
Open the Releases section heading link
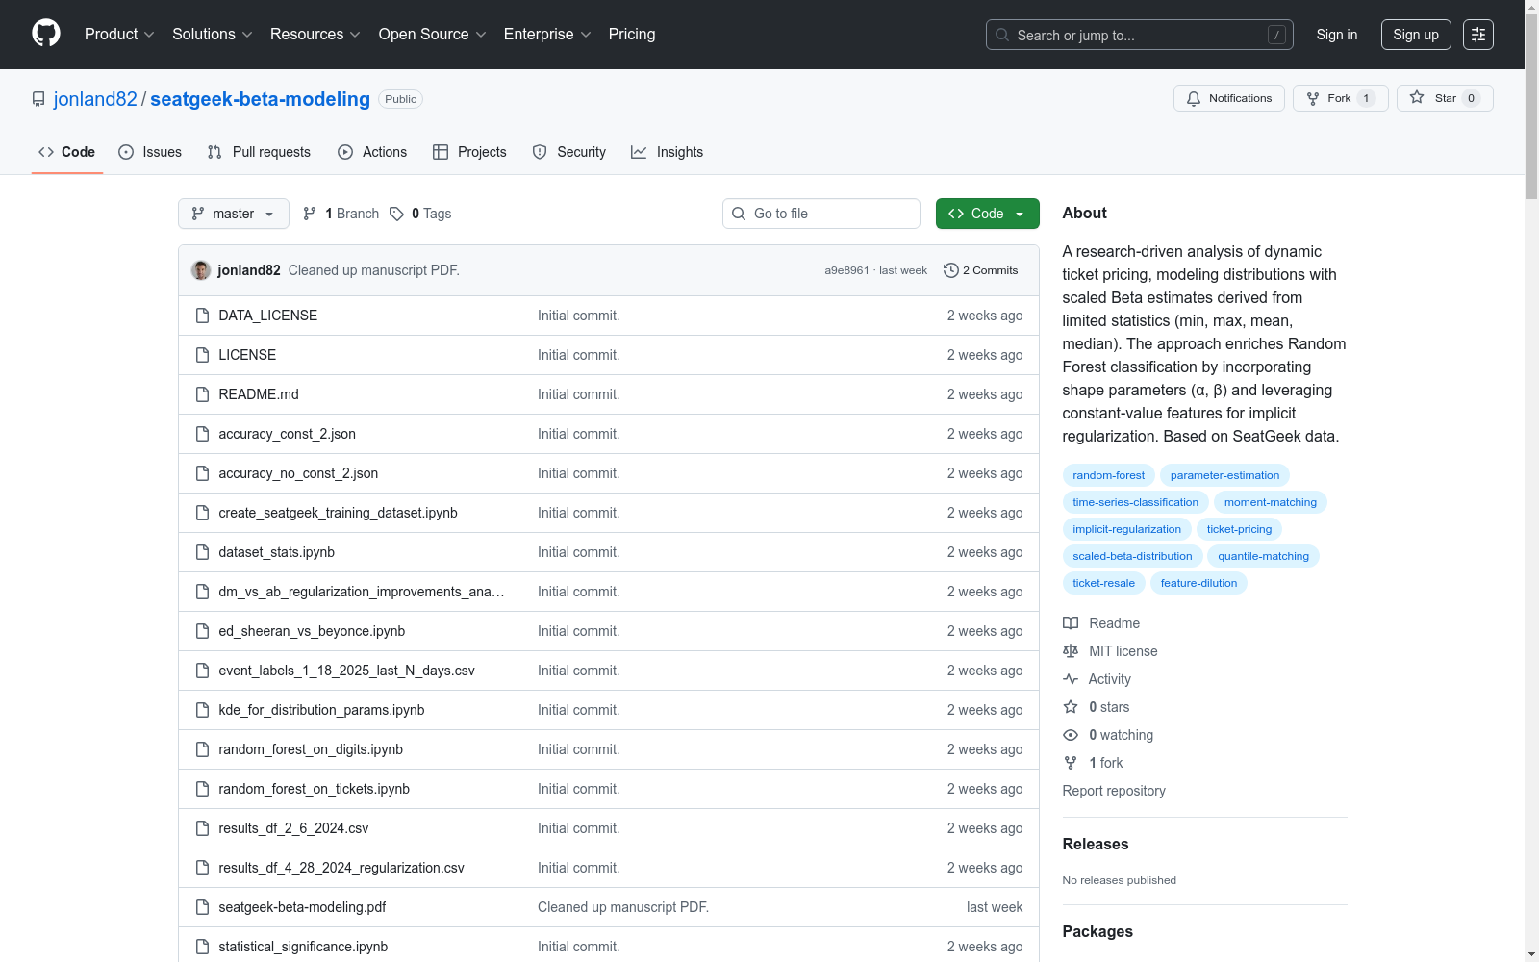click(x=1096, y=844)
